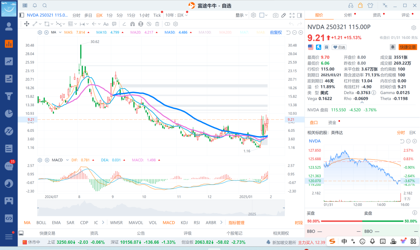Show more indicators after IC chevron
The width and height of the screenshot is (420, 250).
(x=103, y=222)
